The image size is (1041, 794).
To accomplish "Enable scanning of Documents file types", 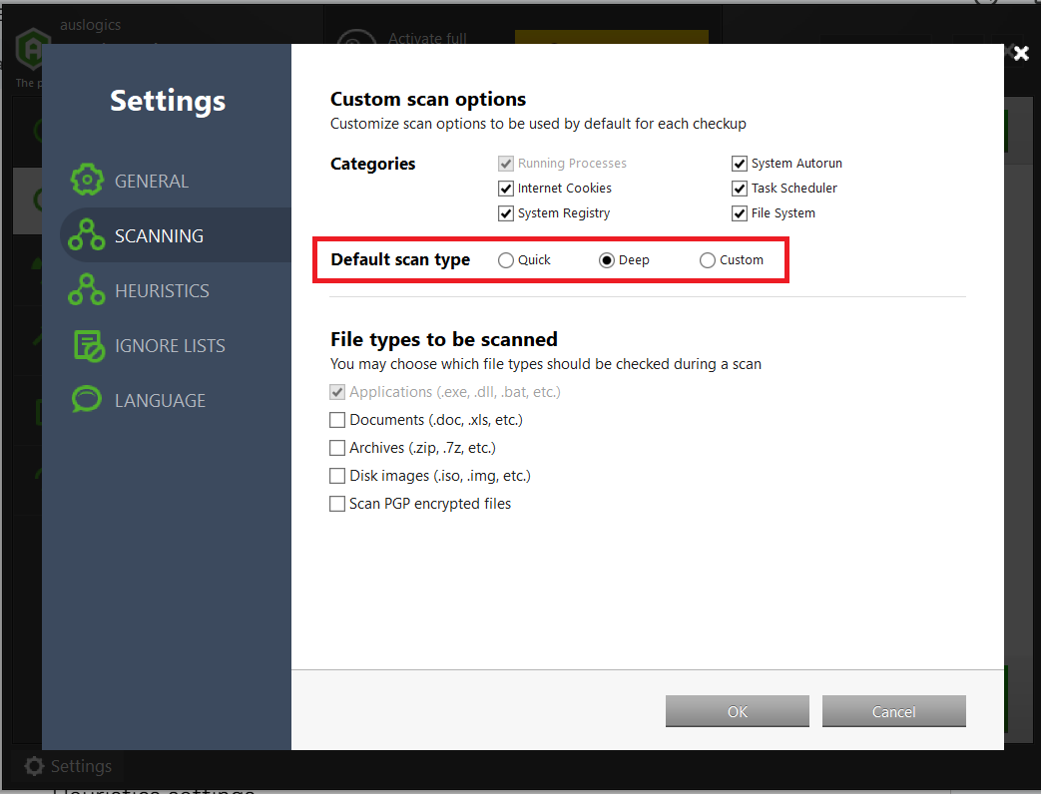I will 337,419.
